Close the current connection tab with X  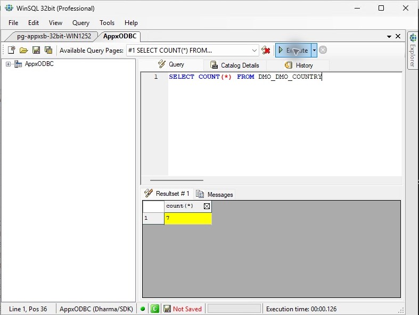[398, 36]
